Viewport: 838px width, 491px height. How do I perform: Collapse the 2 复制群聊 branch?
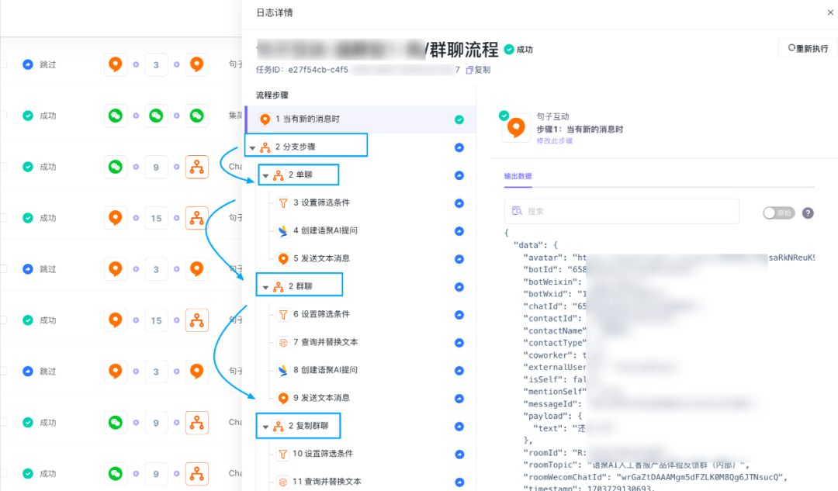coord(265,427)
